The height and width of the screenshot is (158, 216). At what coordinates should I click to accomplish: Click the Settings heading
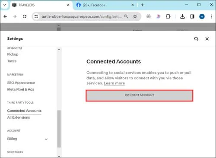coord(15,38)
